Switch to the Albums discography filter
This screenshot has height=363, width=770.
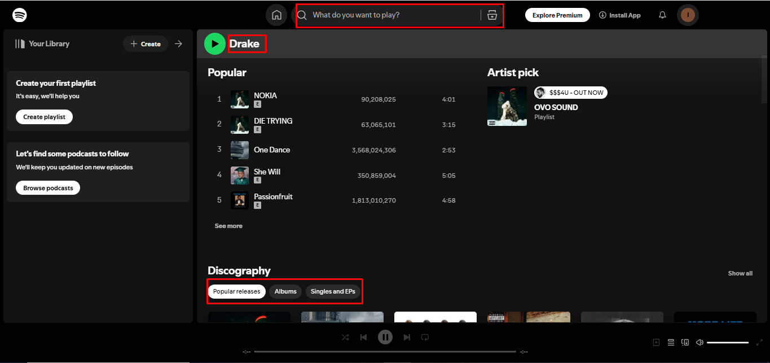[x=285, y=291]
